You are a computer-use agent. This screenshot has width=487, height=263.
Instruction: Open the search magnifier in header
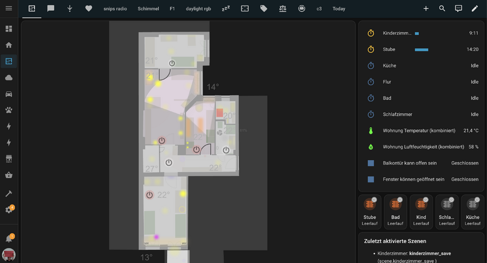(442, 9)
